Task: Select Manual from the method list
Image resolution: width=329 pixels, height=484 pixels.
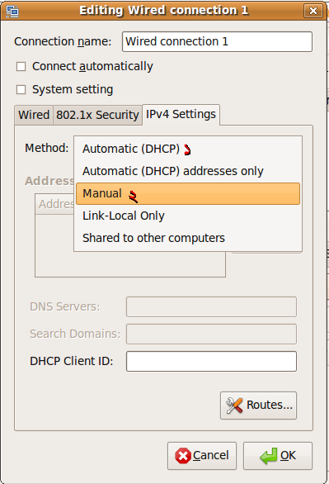Action: [x=188, y=193]
